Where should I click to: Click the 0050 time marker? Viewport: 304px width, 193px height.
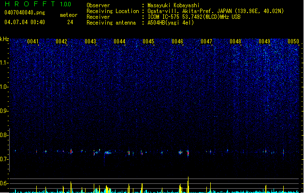[293, 41]
